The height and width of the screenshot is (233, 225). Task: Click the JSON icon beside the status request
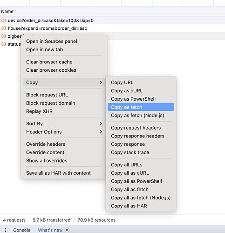click(4, 44)
